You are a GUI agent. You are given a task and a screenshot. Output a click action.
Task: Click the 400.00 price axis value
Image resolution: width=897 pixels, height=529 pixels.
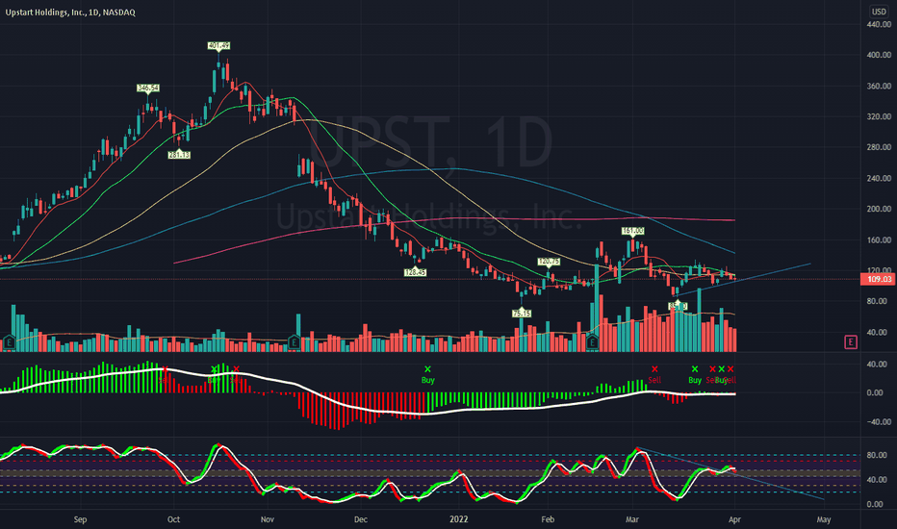pos(879,55)
